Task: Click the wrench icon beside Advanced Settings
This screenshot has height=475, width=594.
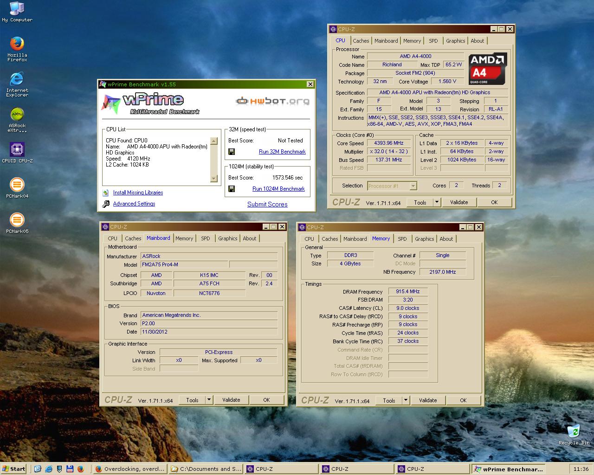Action: pos(106,204)
